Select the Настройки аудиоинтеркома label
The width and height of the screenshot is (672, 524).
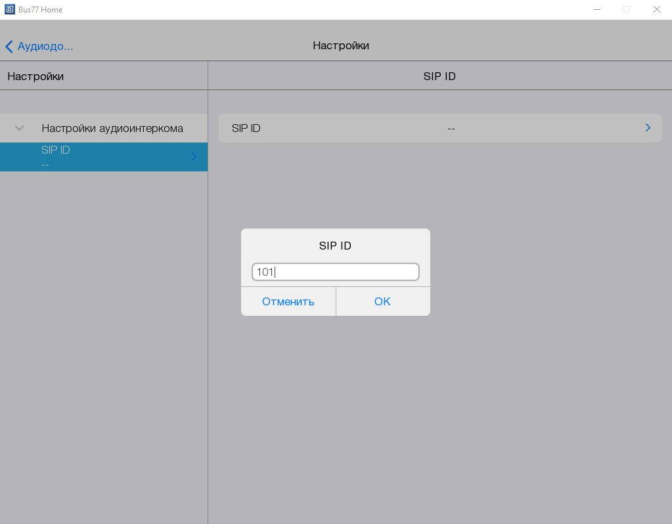point(112,128)
